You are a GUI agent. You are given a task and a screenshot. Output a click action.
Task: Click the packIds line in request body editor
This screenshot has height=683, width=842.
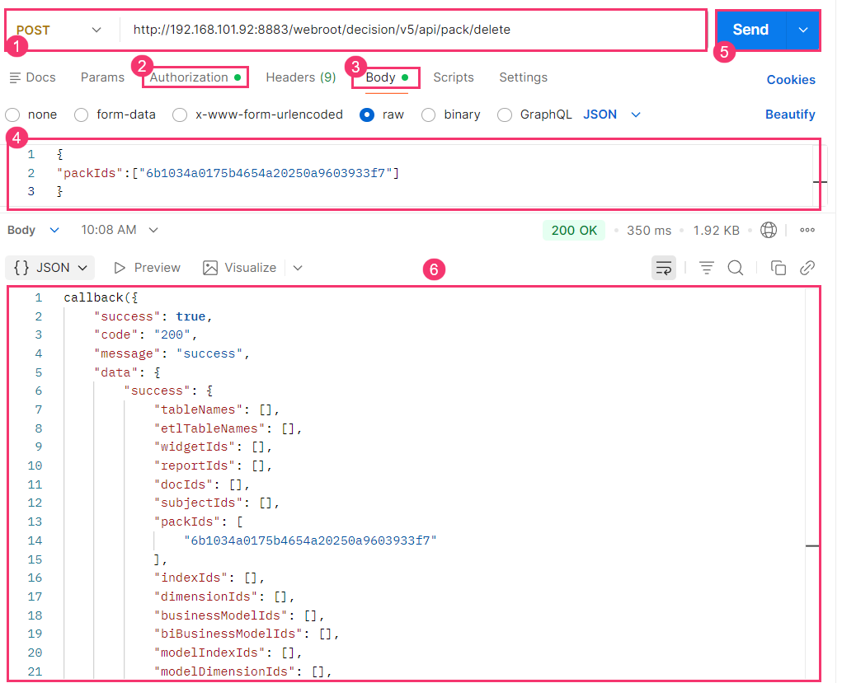point(228,173)
